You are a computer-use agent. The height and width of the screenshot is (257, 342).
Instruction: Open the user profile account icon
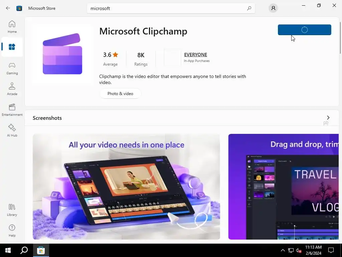point(273,8)
